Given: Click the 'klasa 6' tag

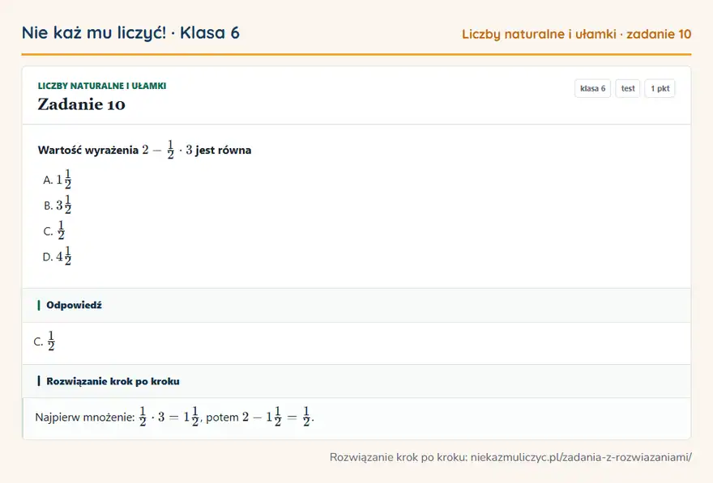Looking at the screenshot, I should [x=592, y=88].
